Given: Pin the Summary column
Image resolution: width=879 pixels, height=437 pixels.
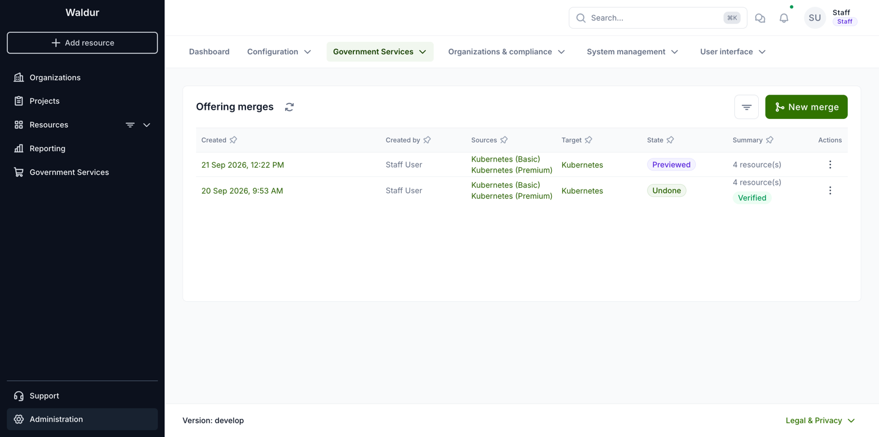Looking at the screenshot, I should click(770, 140).
